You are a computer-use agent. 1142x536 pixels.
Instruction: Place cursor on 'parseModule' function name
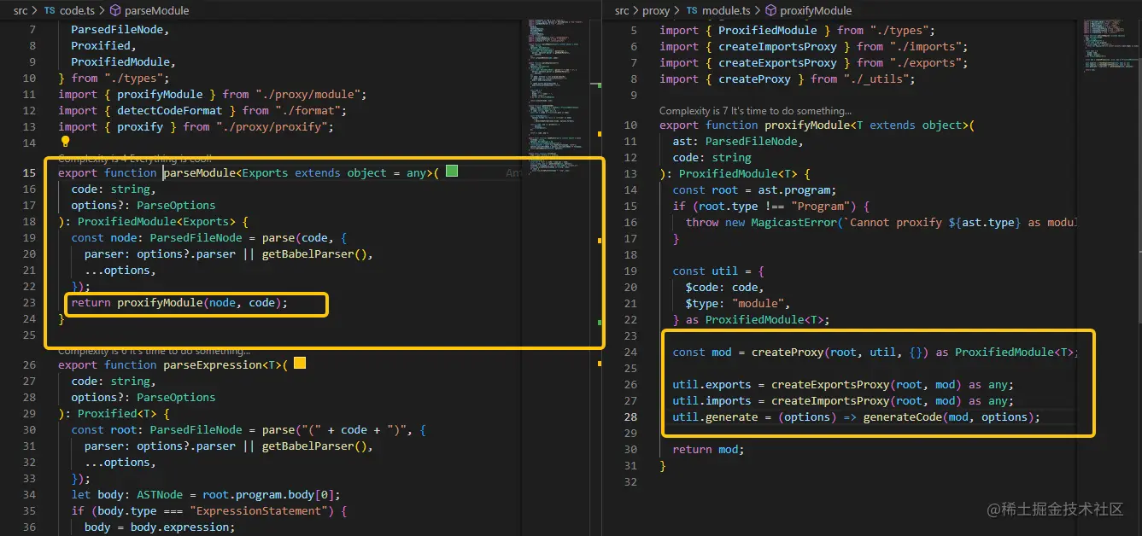tap(198, 172)
